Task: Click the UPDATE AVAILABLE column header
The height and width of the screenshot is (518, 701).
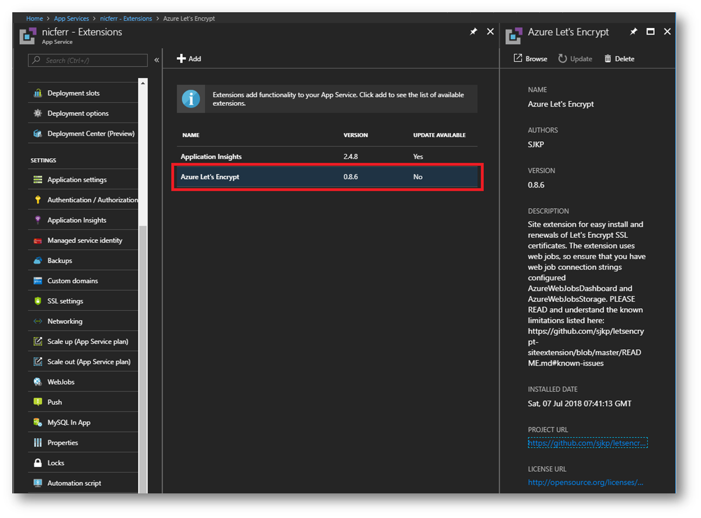Action: (439, 135)
